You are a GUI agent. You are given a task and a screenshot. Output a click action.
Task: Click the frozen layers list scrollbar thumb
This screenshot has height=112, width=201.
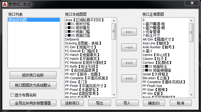114,31
